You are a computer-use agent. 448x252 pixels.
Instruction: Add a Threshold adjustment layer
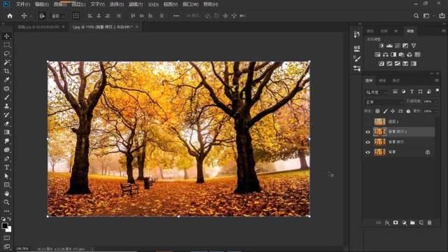coord(398,64)
